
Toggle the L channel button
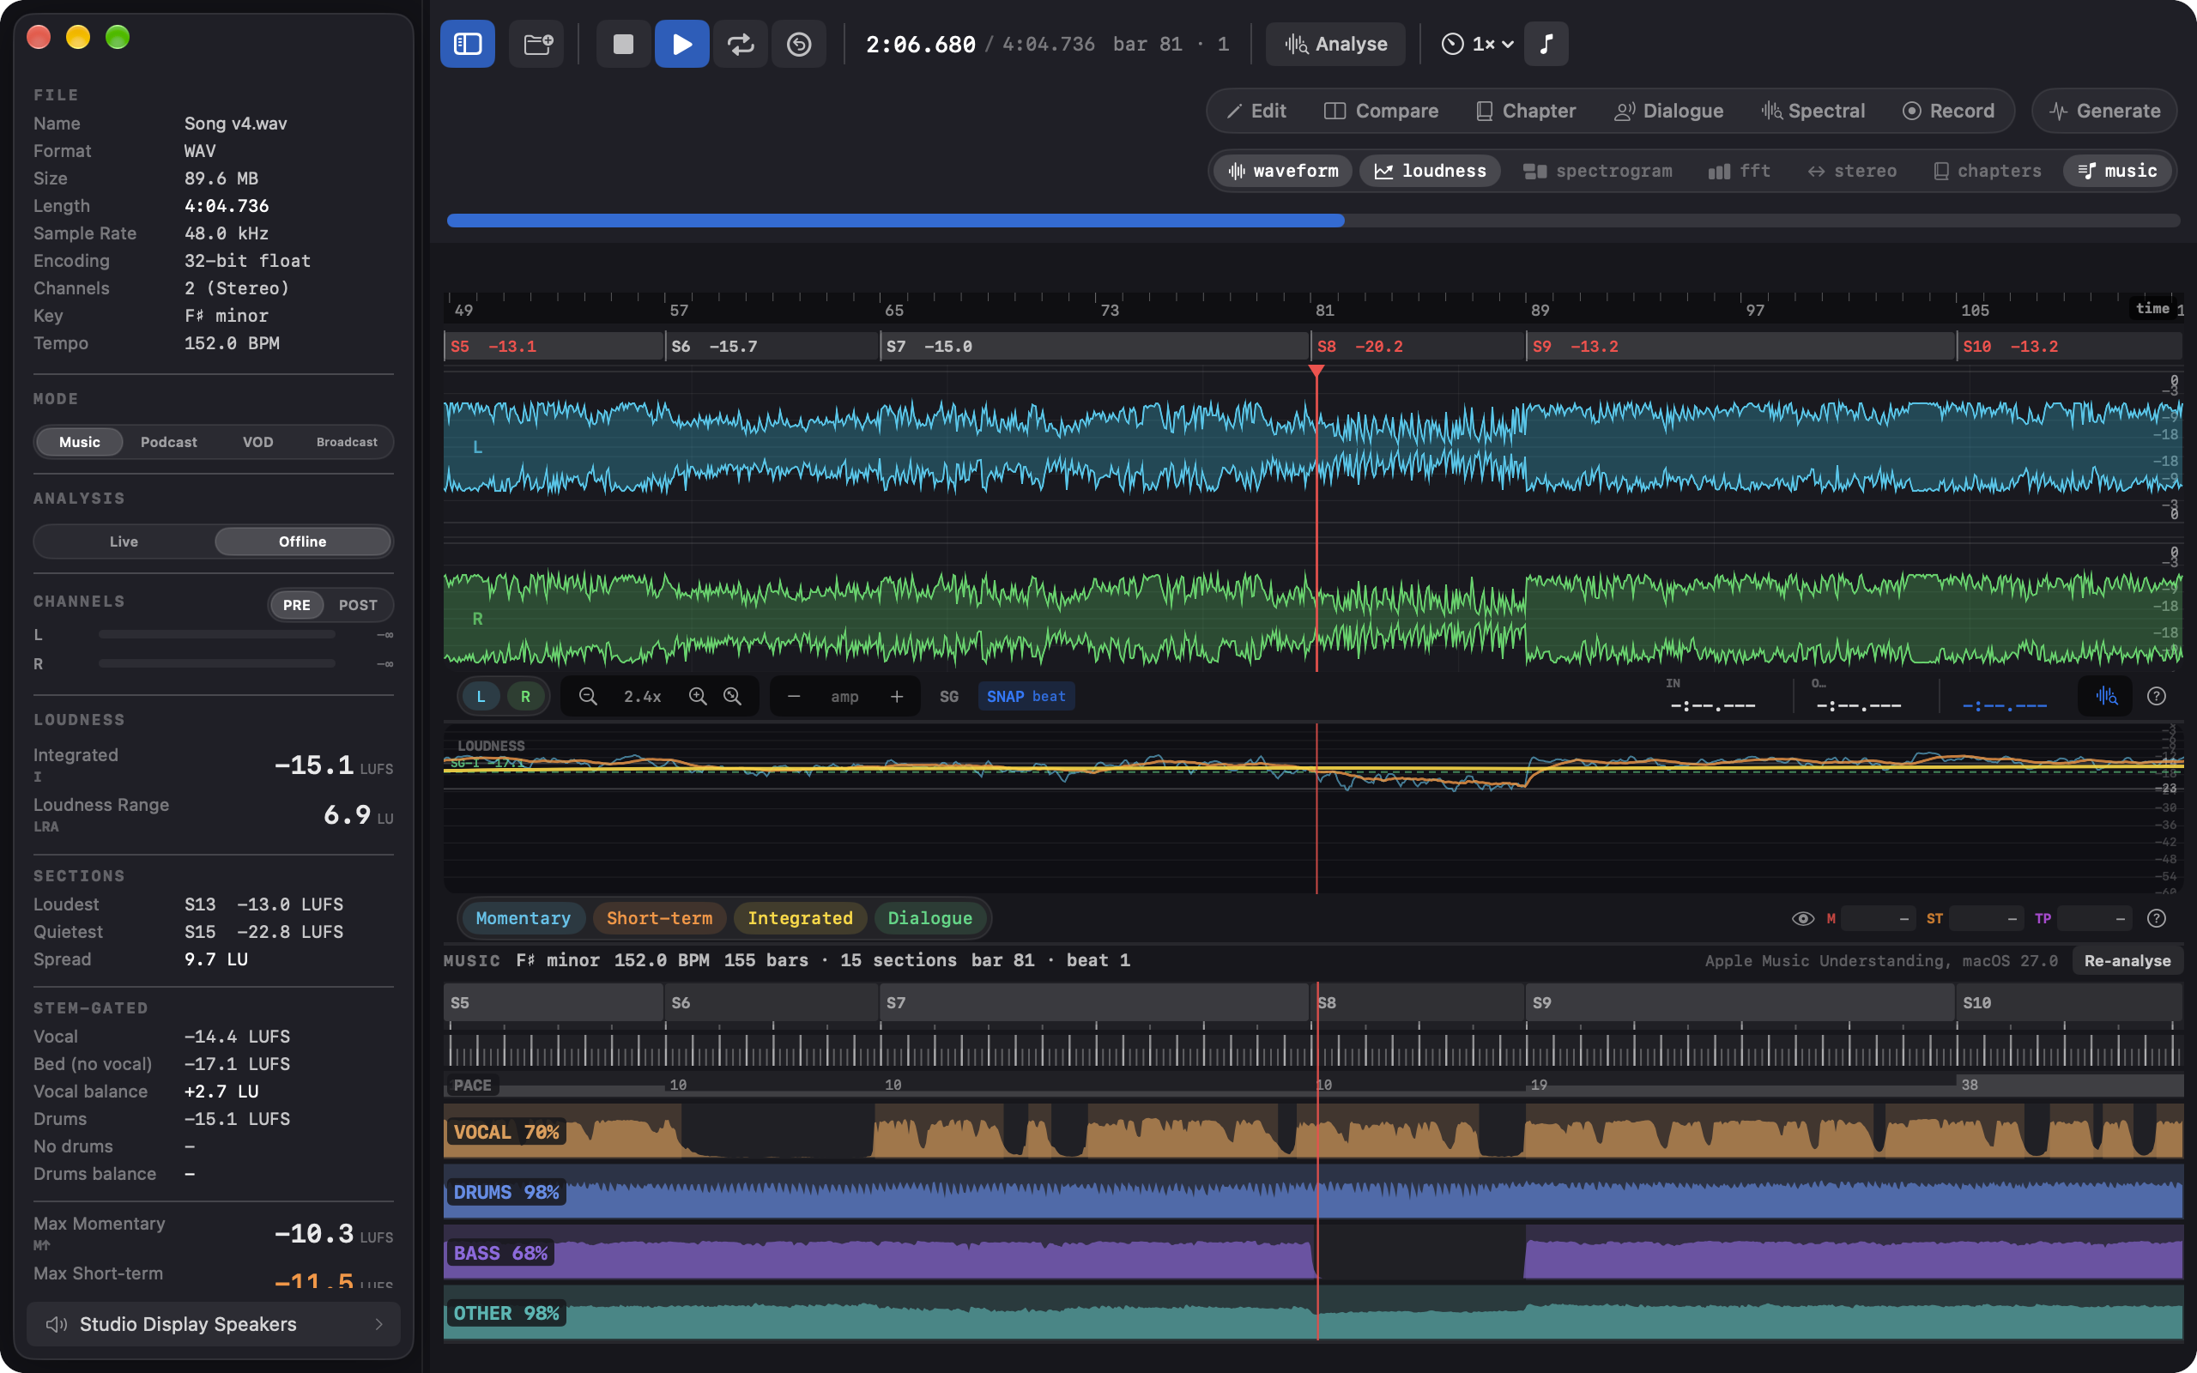click(481, 697)
